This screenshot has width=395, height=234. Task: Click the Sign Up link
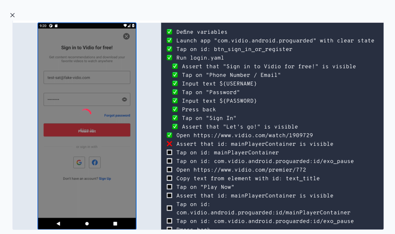105,179
